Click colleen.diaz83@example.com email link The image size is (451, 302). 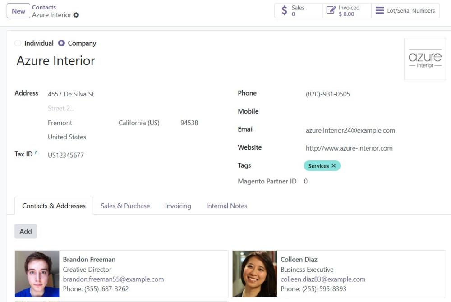coord(323,279)
